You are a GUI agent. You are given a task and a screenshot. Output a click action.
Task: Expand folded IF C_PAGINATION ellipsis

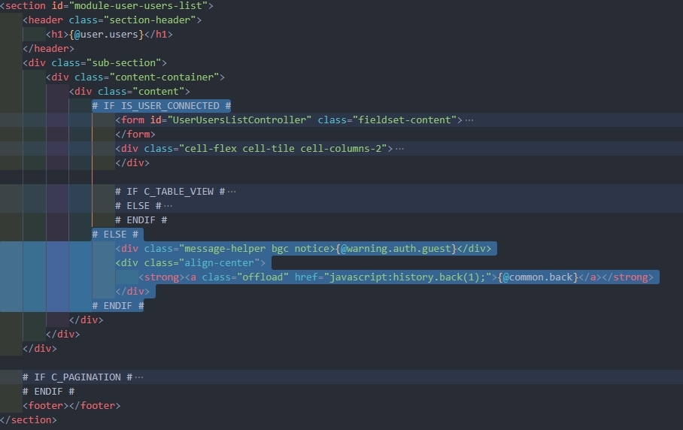click(x=139, y=377)
